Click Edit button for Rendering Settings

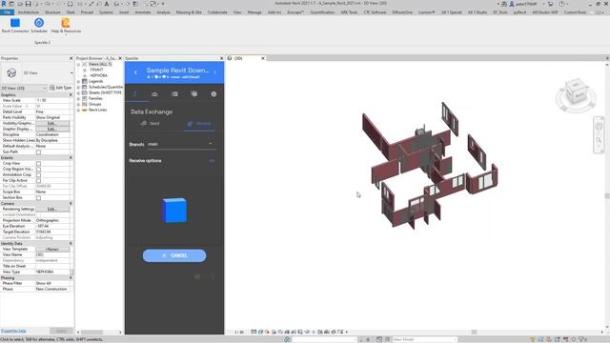52,210
